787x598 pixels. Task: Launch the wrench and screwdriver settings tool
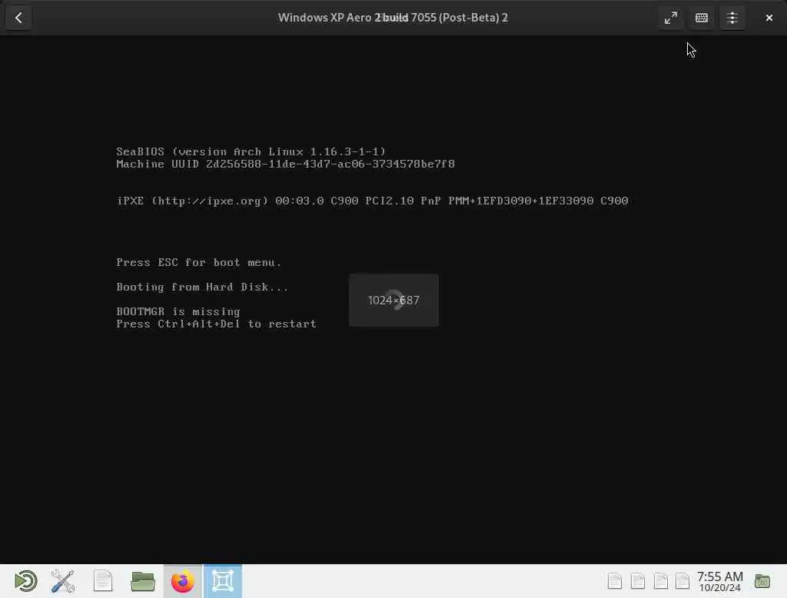coord(63,581)
